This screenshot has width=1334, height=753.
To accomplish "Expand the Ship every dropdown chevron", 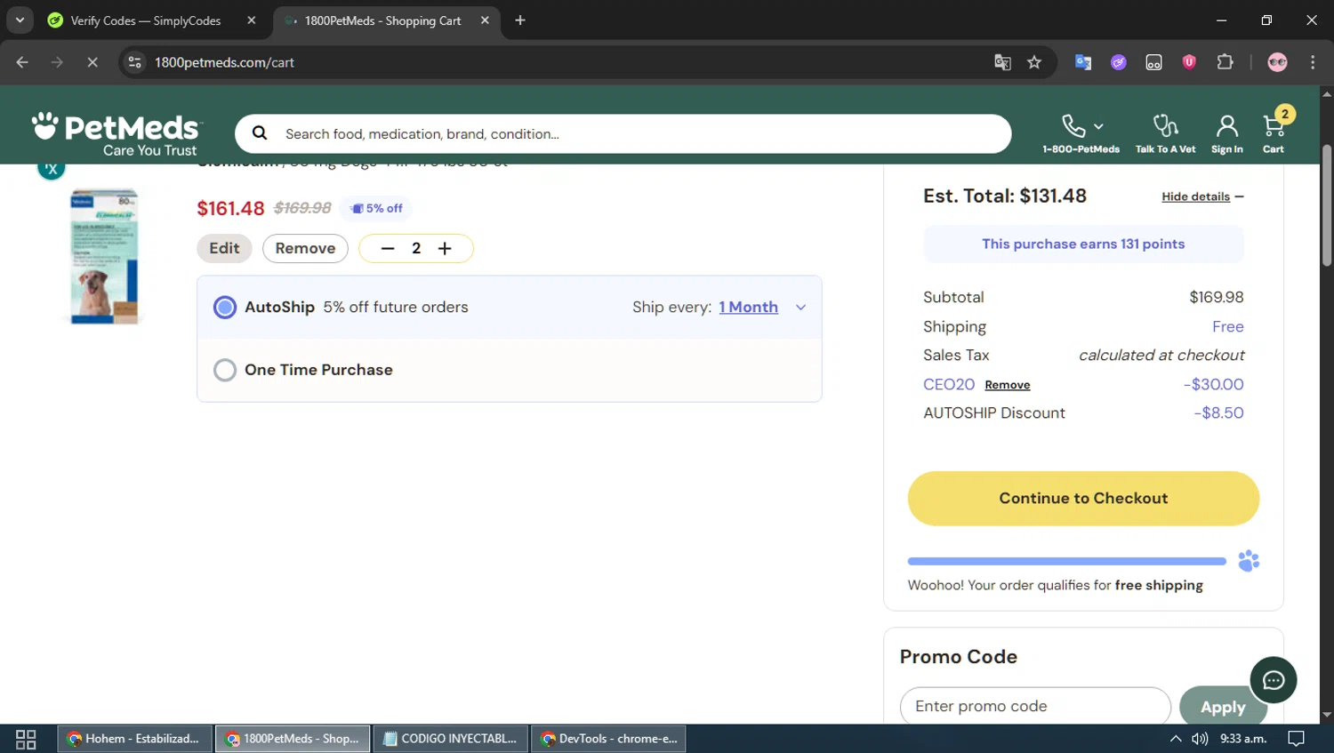I will (x=800, y=308).
